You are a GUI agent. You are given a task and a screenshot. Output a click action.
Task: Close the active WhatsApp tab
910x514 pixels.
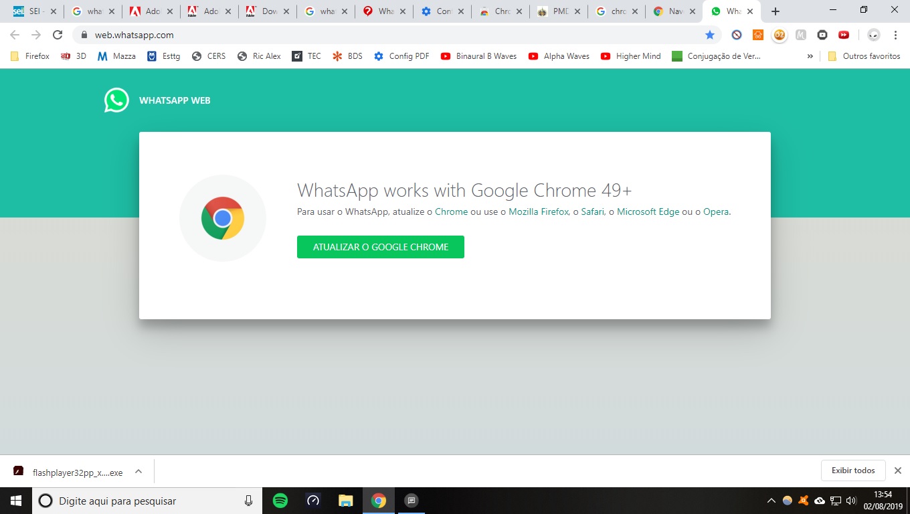[x=751, y=11]
